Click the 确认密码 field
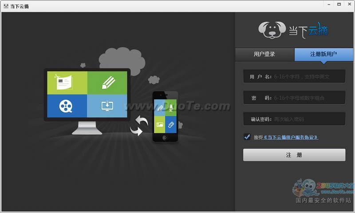 (x=308, y=119)
